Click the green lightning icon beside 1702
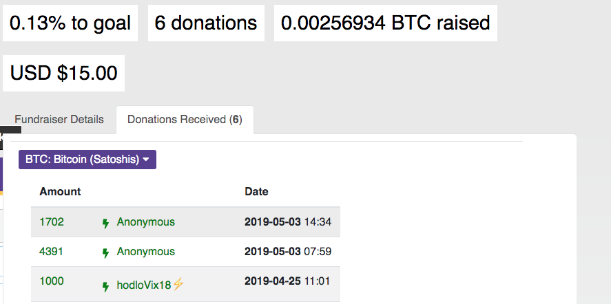The height and width of the screenshot is (304, 611). pyautogui.click(x=105, y=223)
